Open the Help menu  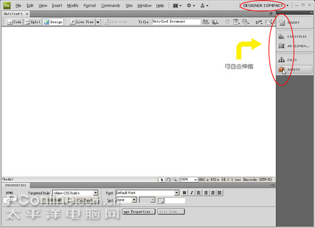click(160, 6)
